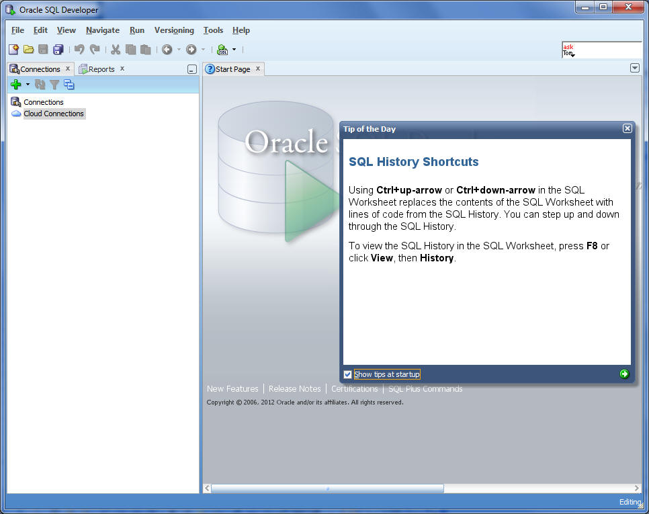Minimize the Connections panel
649x514 pixels.
[192, 69]
